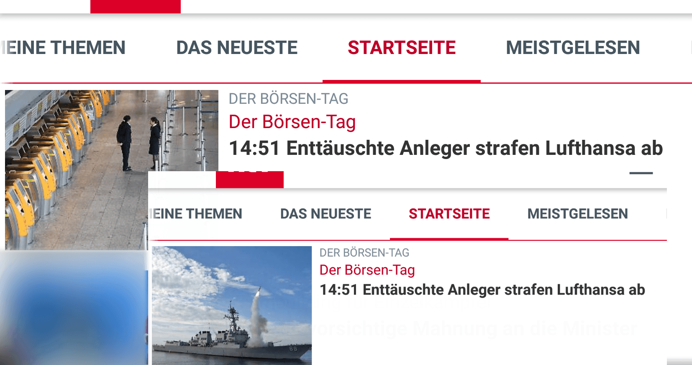
Task: Choose MEISTGELESEN in the lower navigation bar
Action: (x=577, y=214)
